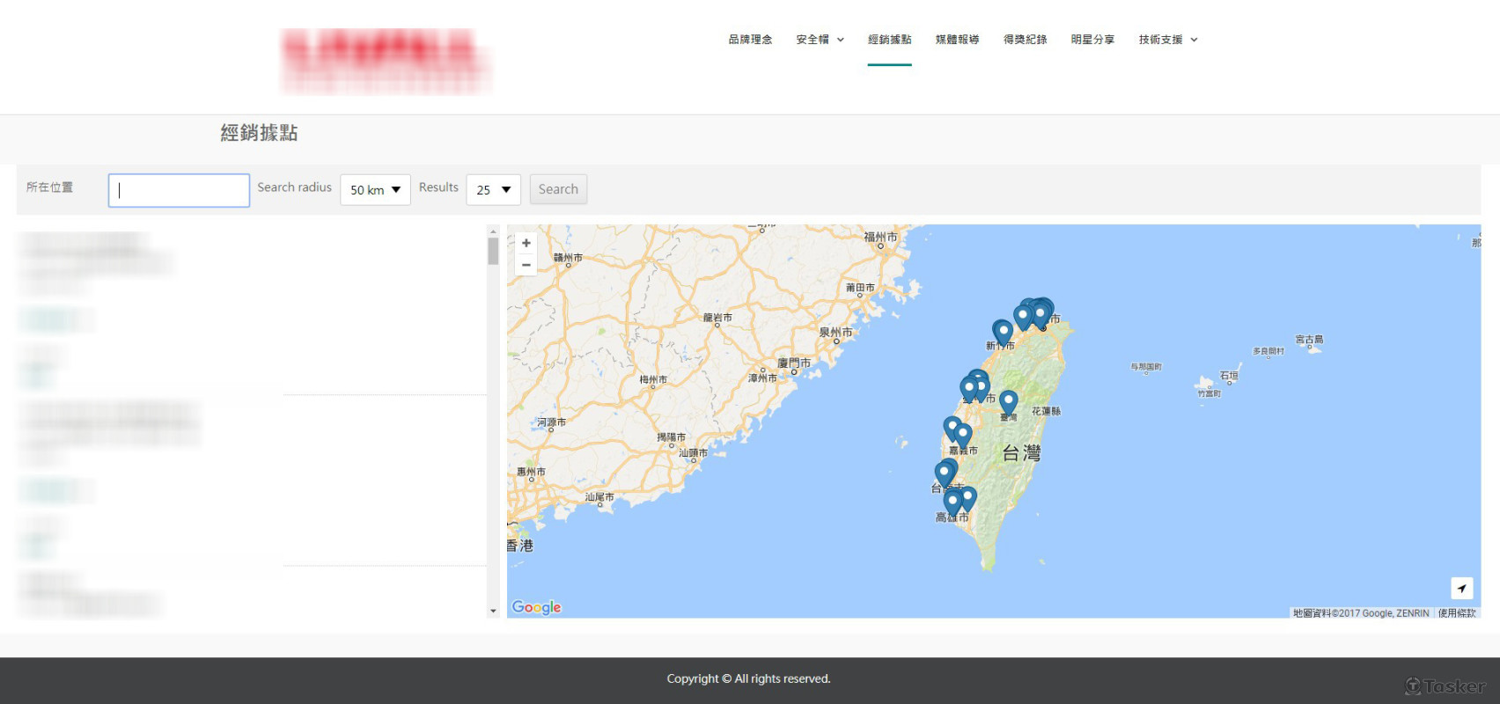
Task: Click the 贛州市 label on map
Action: pos(568,258)
